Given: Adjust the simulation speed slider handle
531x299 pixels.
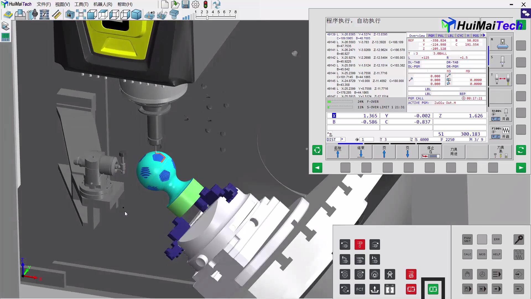Looking at the screenshot, I should 207,17.
